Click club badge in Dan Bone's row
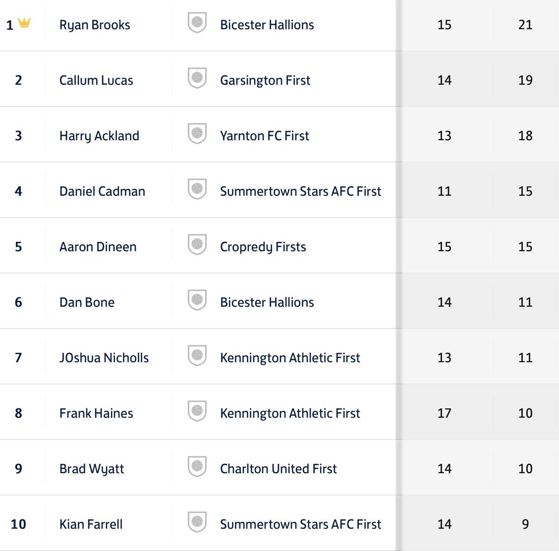559x551 pixels. point(197,301)
